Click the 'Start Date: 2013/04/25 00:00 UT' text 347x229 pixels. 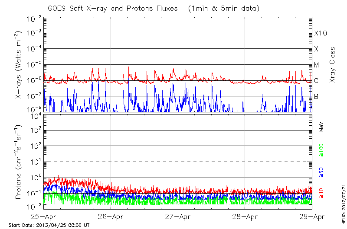49,225
